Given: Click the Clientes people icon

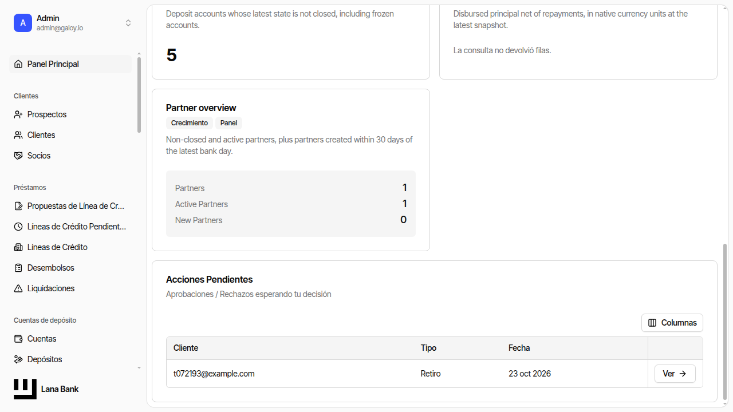Looking at the screenshot, I should (x=18, y=135).
